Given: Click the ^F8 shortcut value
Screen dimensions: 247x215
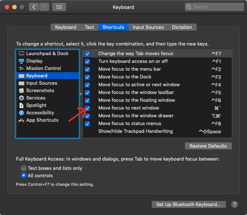Looking at the screenshot, I should pos(216,124).
